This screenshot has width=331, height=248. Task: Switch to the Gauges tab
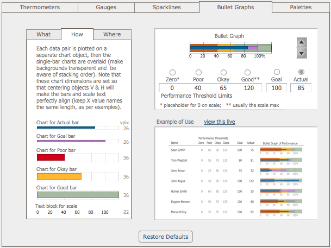coord(106,8)
